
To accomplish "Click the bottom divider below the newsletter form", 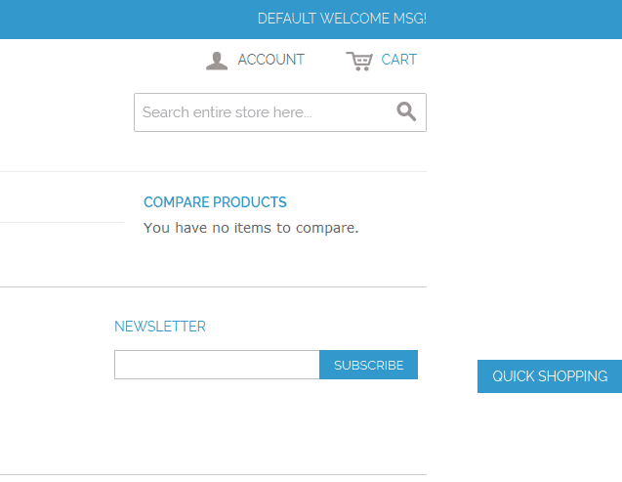I will pos(213,475).
